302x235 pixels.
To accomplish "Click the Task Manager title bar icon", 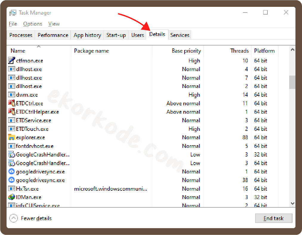I will tap(13, 13).
